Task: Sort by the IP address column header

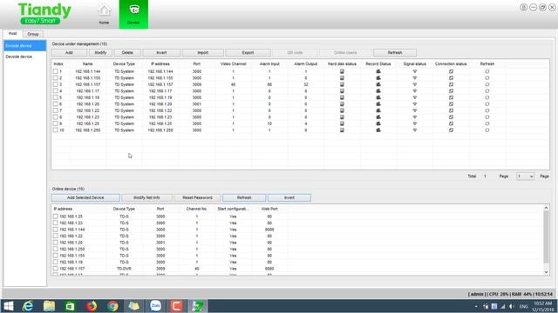Action: (160, 63)
